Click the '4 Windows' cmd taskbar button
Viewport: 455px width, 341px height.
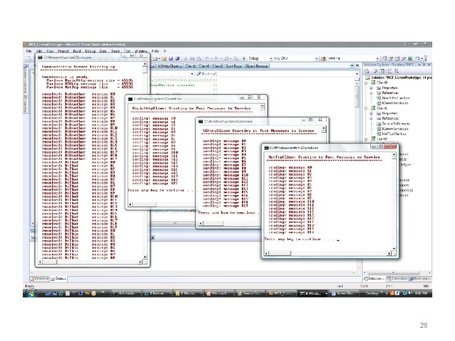click(313, 294)
